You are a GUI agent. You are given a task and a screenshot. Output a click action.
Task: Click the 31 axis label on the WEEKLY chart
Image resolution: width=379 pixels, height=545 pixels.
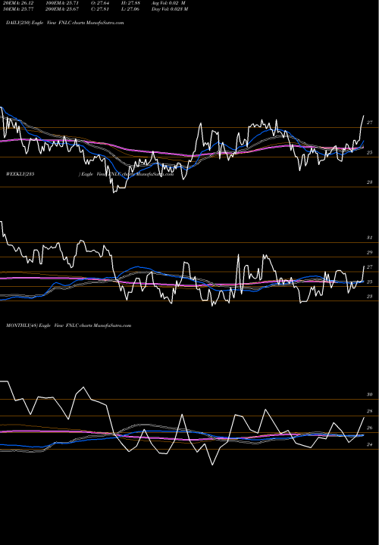[370, 238]
